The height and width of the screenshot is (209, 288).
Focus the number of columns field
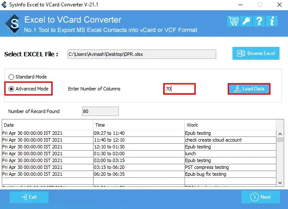(179, 89)
